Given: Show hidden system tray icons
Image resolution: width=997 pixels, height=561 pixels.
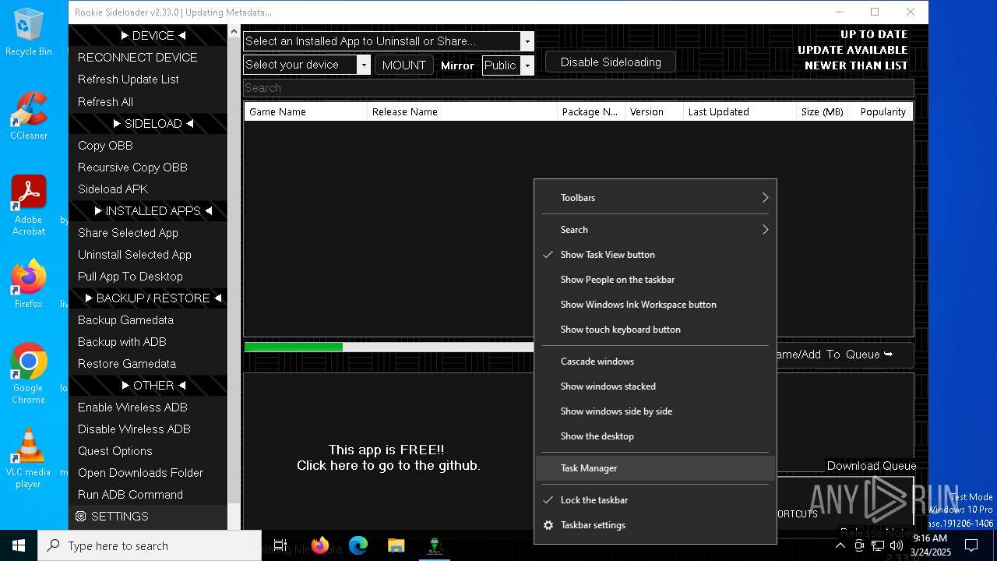Looking at the screenshot, I should (840, 545).
